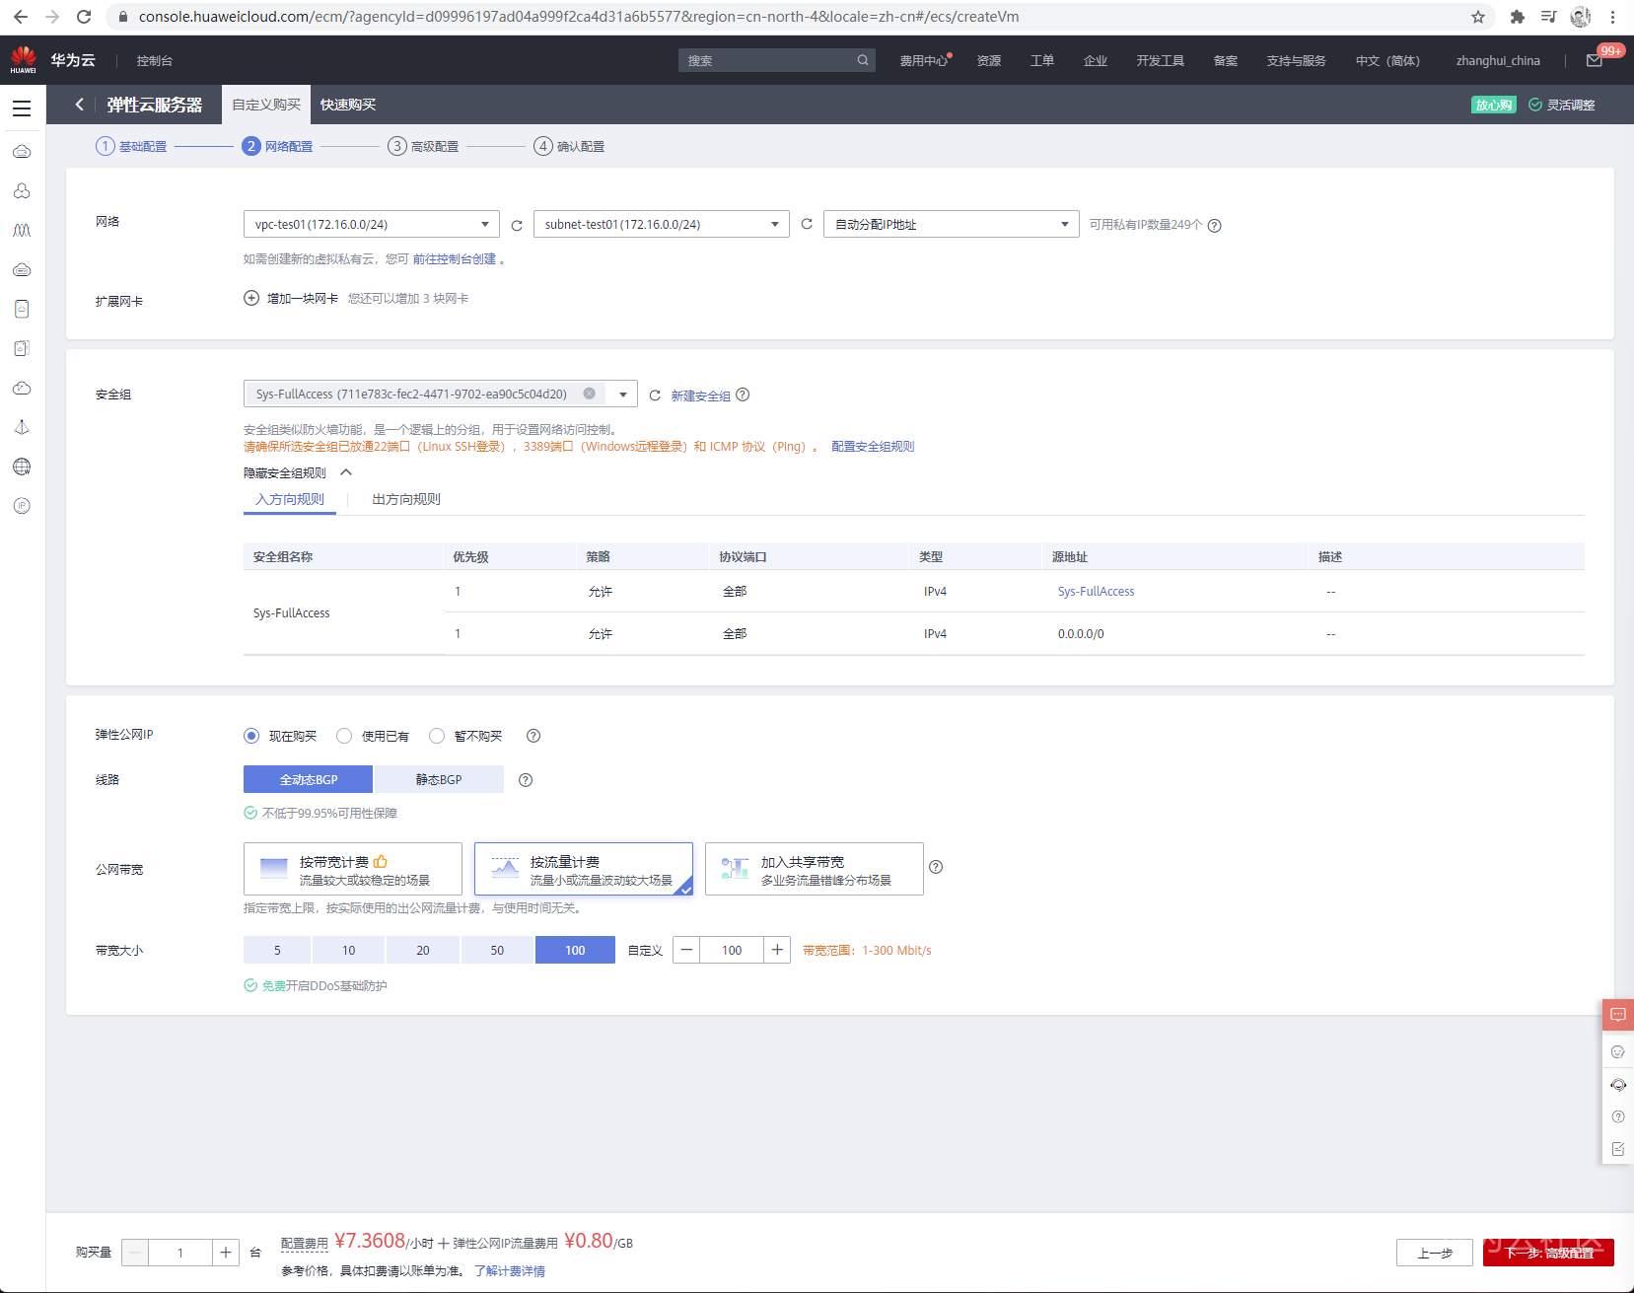The width and height of the screenshot is (1634, 1293).
Task: Set bandwidth size to 20
Action: (x=423, y=950)
